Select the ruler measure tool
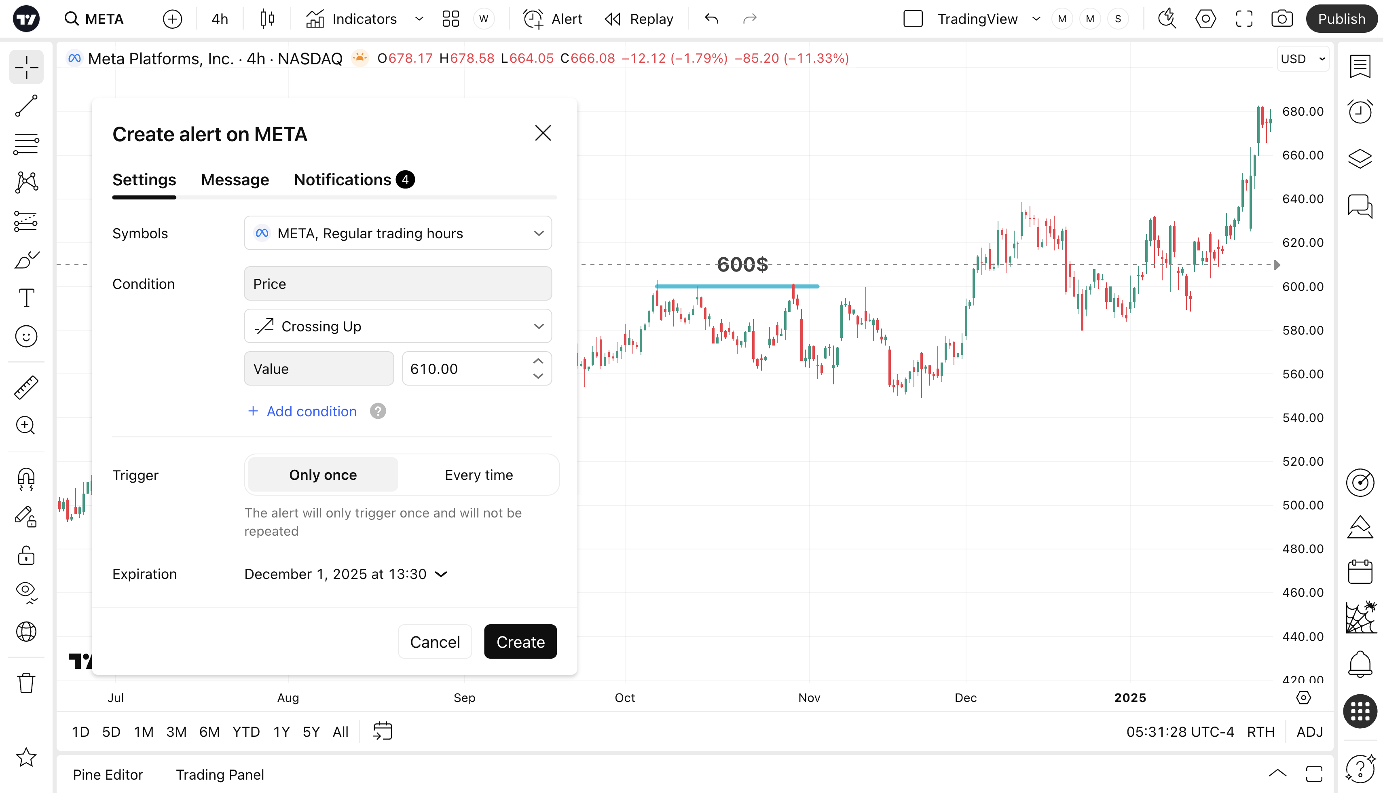The width and height of the screenshot is (1383, 793). 26,387
